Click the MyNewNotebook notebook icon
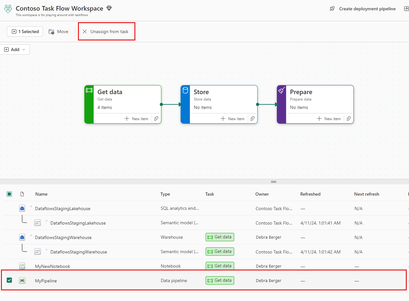The image size is (409, 301). pos(22,266)
